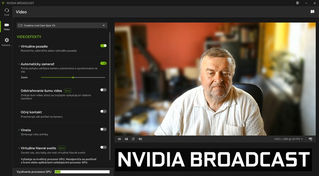Take a snapshot with the camera icon
Screen dimensions: 319x176
pyautogui.click(x=133, y=139)
